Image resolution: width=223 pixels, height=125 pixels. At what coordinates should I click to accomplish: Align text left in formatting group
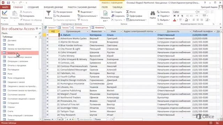point(194,20)
